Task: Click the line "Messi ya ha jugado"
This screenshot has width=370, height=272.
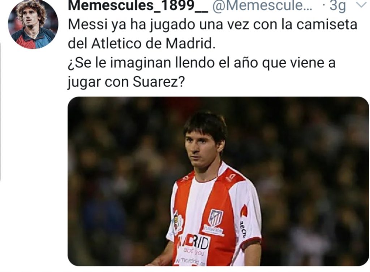Action: pyautogui.click(x=212, y=25)
